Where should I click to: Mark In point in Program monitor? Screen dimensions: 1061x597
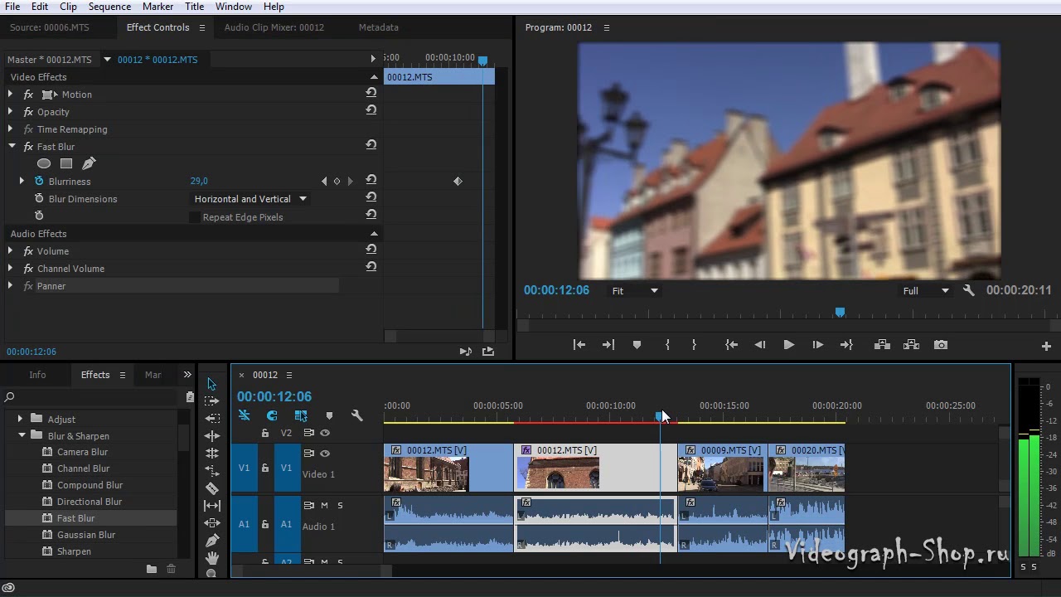click(x=667, y=345)
